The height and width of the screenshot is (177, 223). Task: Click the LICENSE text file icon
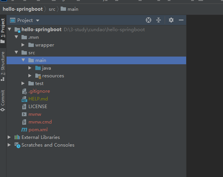click(x=24, y=107)
